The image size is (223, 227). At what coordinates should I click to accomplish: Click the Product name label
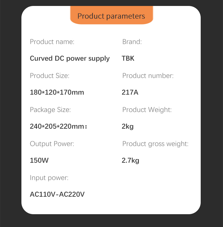point(52,42)
